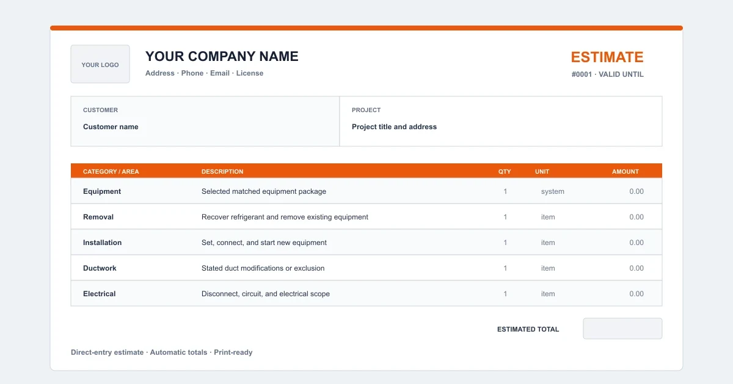Click the AMOUNT column header

pos(625,171)
